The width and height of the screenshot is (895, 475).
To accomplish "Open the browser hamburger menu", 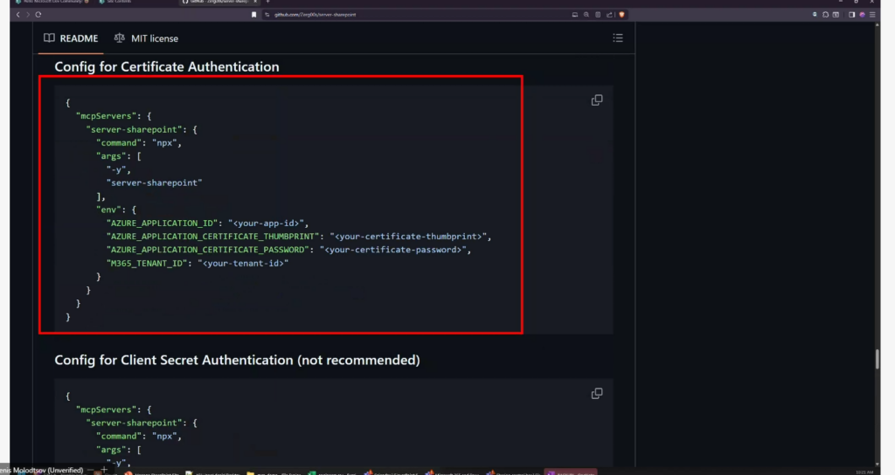I will 872,15.
